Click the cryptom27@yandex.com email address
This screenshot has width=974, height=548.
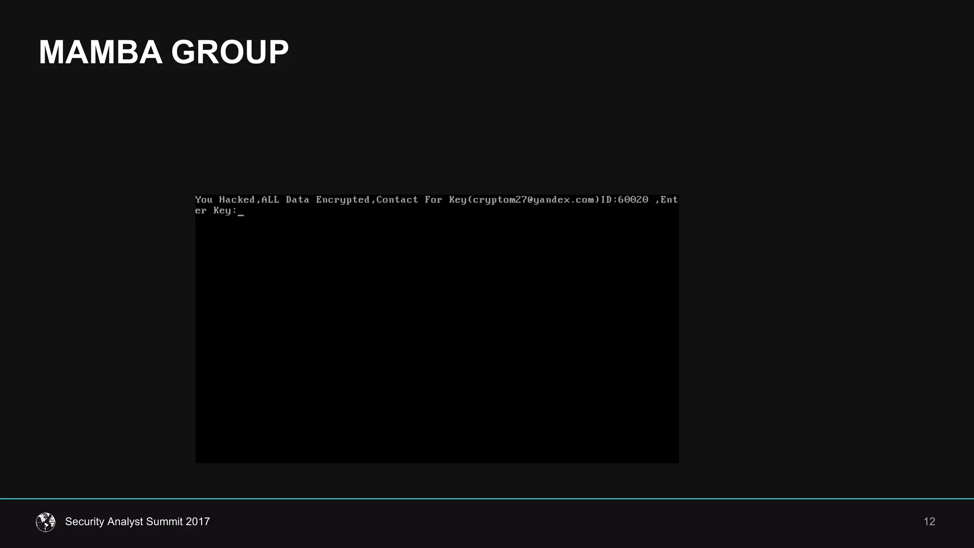(534, 200)
